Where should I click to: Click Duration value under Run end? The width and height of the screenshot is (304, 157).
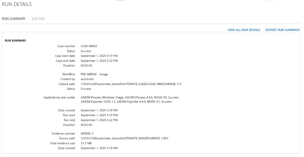pos(86,125)
